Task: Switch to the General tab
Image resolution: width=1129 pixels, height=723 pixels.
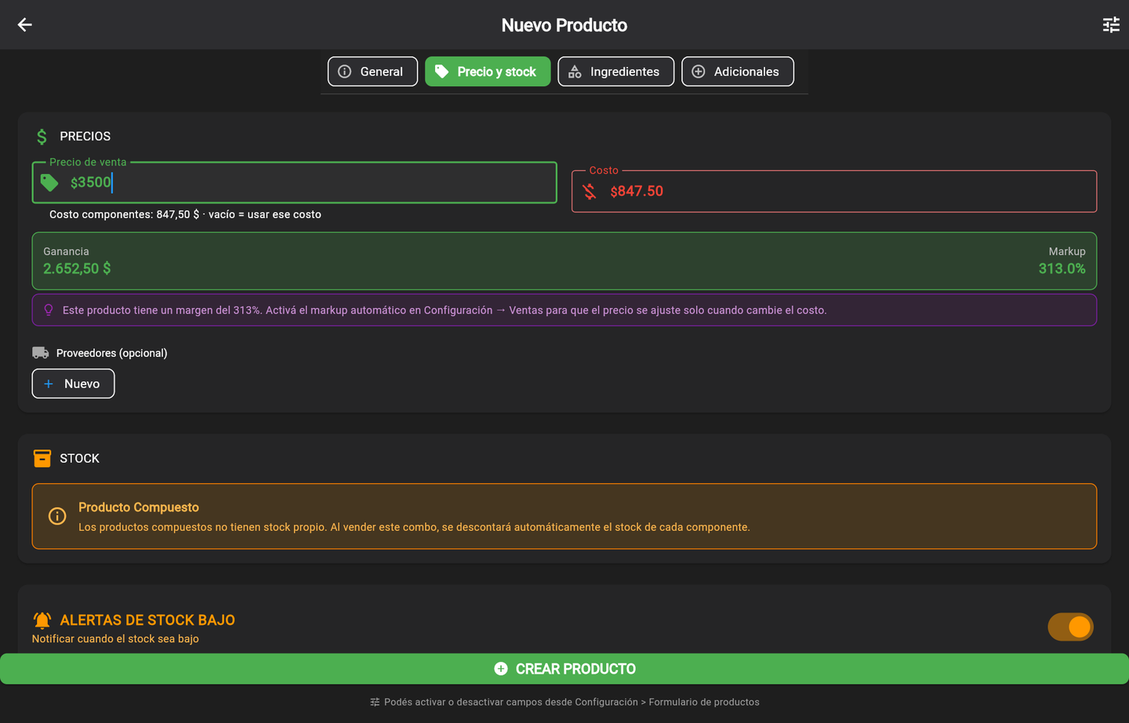Action: click(372, 71)
